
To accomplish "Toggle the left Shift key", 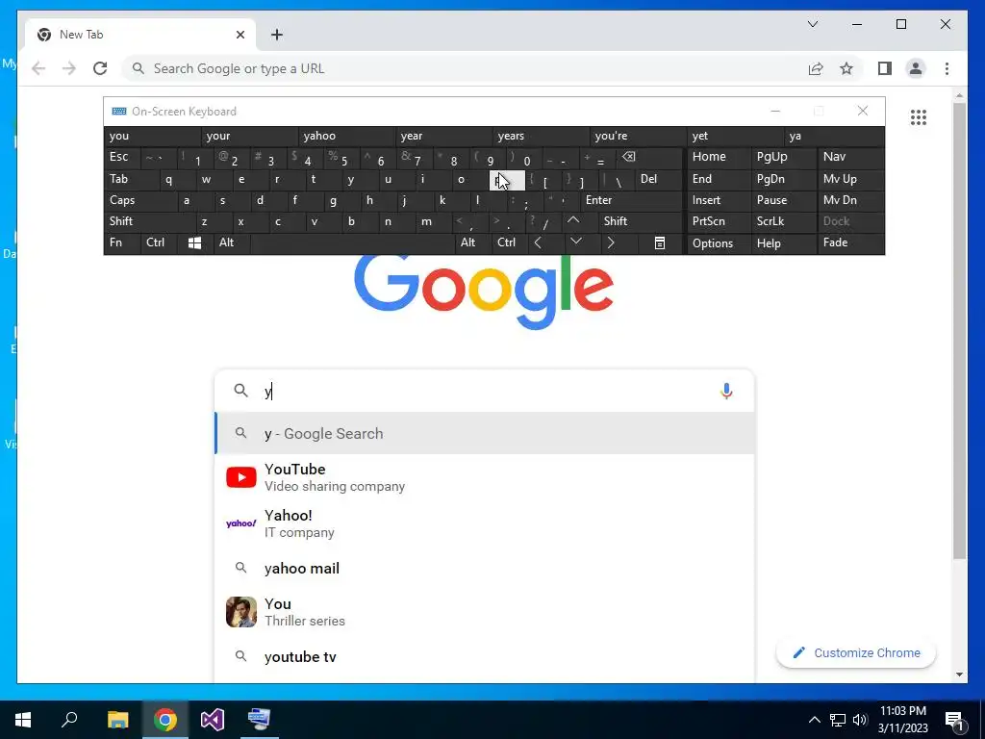I will coord(149,221).
